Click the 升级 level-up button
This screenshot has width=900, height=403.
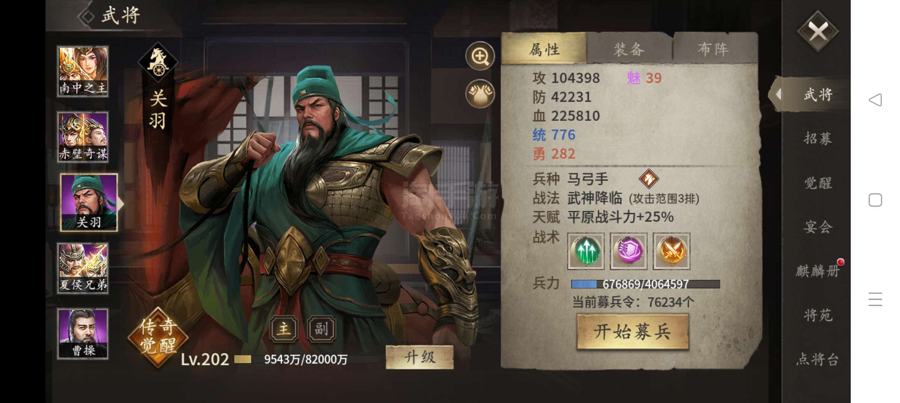419,357
